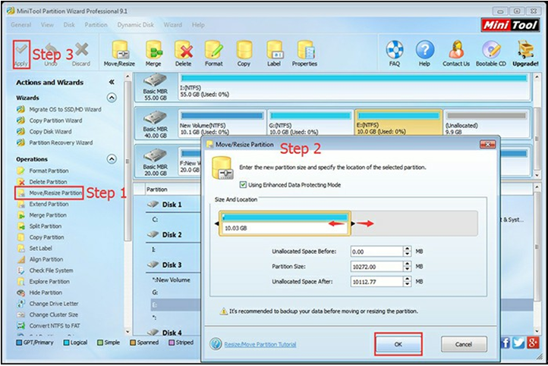Click the tutorial help icon in dialog

coord(216,344)
